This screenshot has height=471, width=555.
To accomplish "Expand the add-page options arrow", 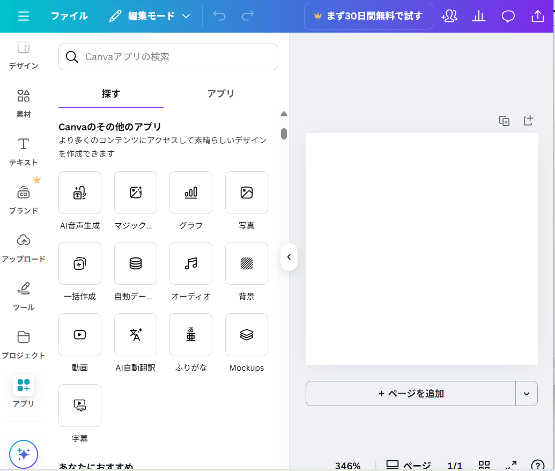I will coord(527,393).
